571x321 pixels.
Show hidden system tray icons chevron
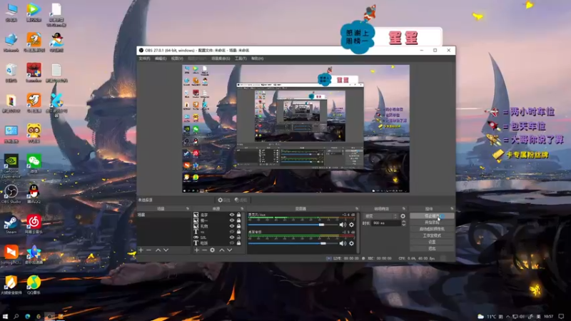click(x=508, y=316)
